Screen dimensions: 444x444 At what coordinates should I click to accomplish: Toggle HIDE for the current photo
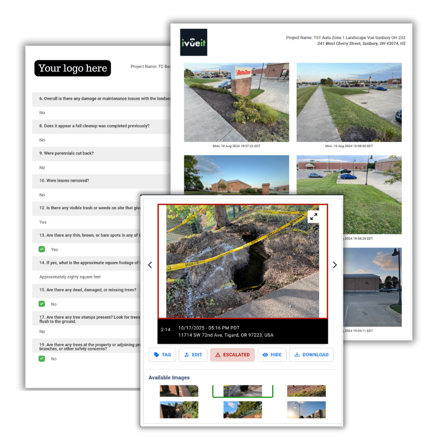click(272, 355)
